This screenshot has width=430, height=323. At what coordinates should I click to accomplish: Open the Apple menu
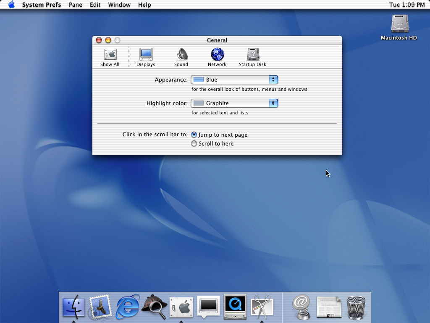(x=11, y=5)
